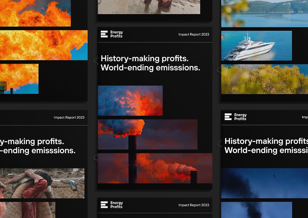Image resolution: width=308 pixels, height=218 pixels.
Task: Open the photo of the person carrying bundles
Action: [42, 183]
